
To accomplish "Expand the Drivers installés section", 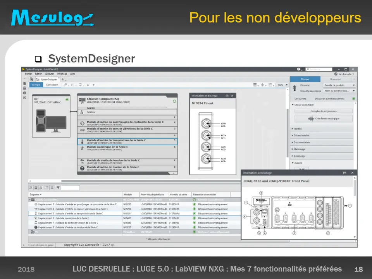I will tap(322, 136).
